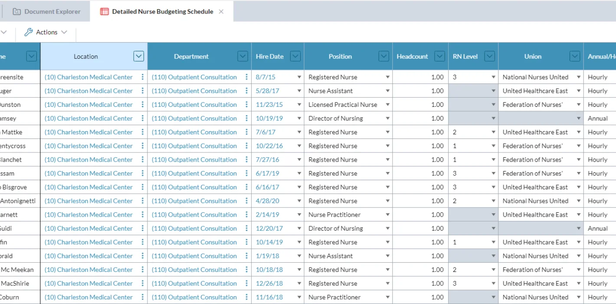The height and width of the screenshot is (304, 616).
Task: Open Department options menu in the 7/6/17 row
Action: click(246, 132)
